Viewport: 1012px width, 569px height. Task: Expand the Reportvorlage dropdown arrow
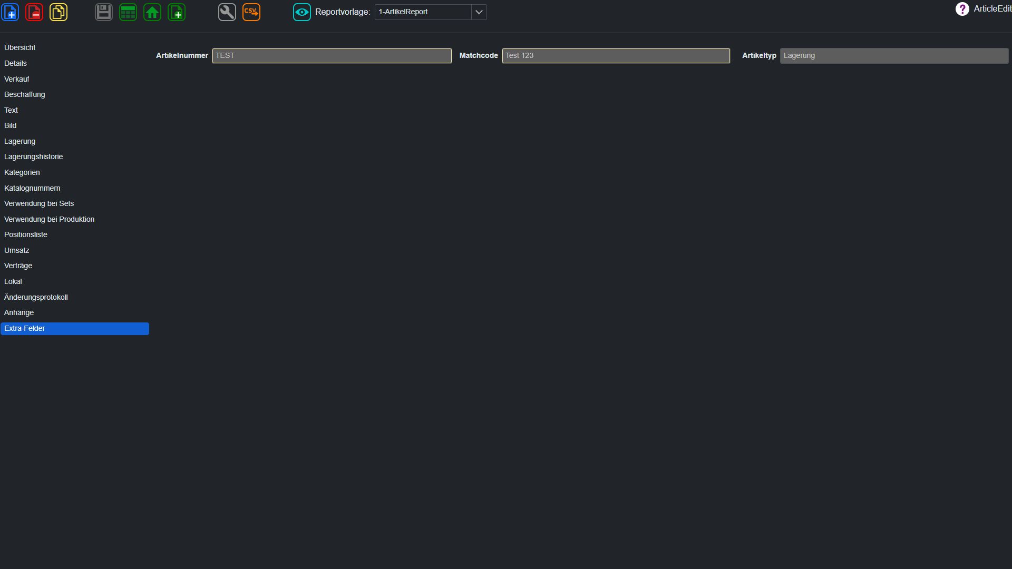tap(479, 12)
